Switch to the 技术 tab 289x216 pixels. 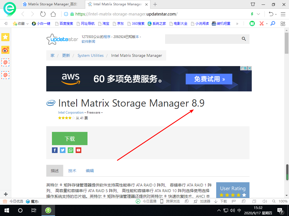point(72,170)
